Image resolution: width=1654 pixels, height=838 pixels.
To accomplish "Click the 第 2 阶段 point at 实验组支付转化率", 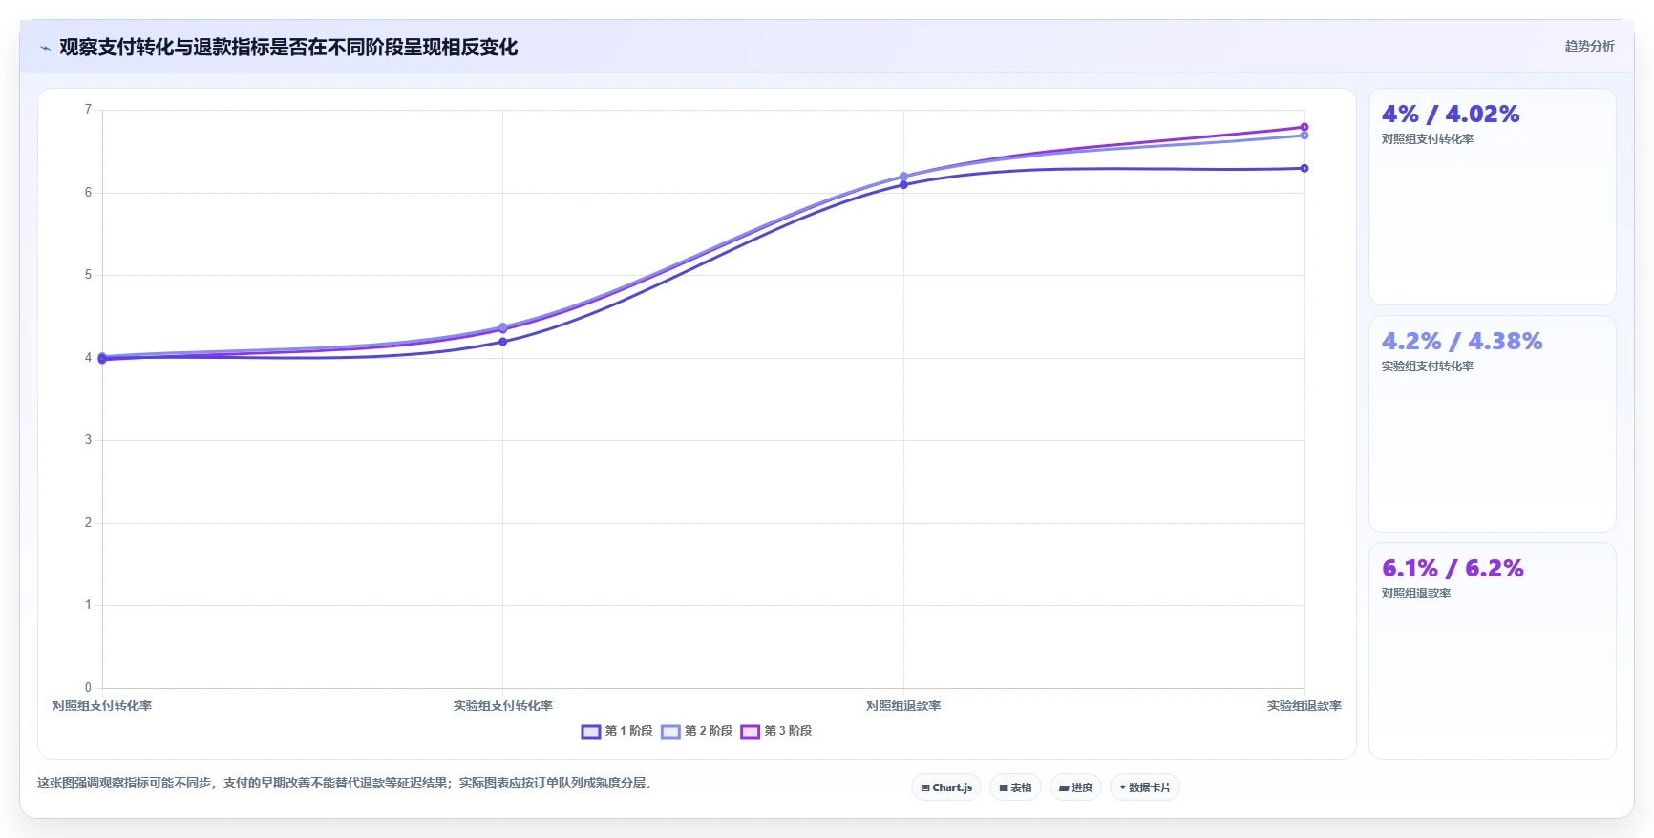I will (503, 326).
